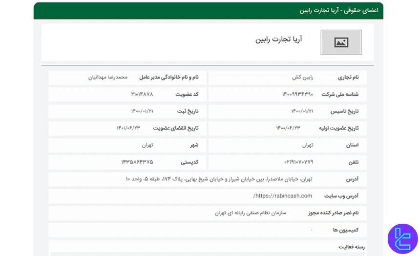Select phone number ۰۲۱۹۱۰۷۰۷۷۹
This screenshot has width=420, height=256.
(x=299, y=162)
